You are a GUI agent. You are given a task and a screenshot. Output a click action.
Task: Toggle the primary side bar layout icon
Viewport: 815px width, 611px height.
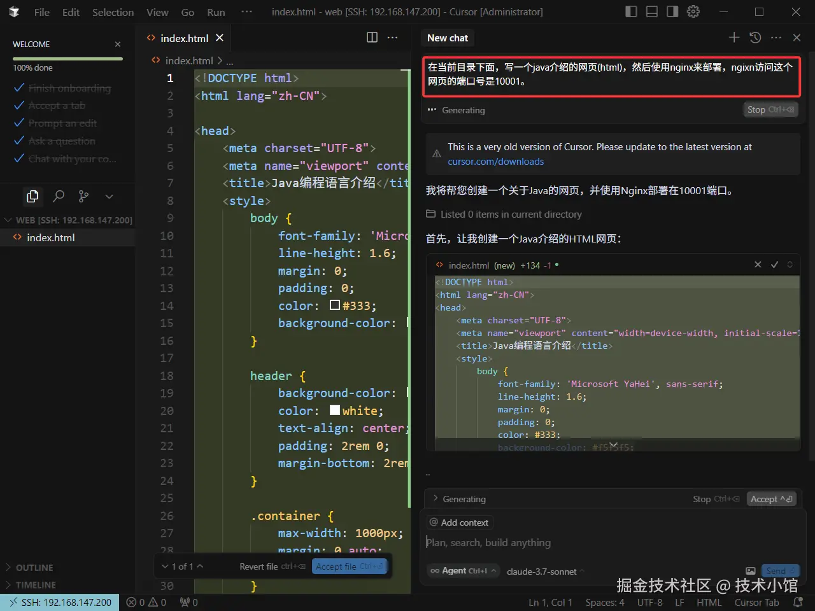631,11
